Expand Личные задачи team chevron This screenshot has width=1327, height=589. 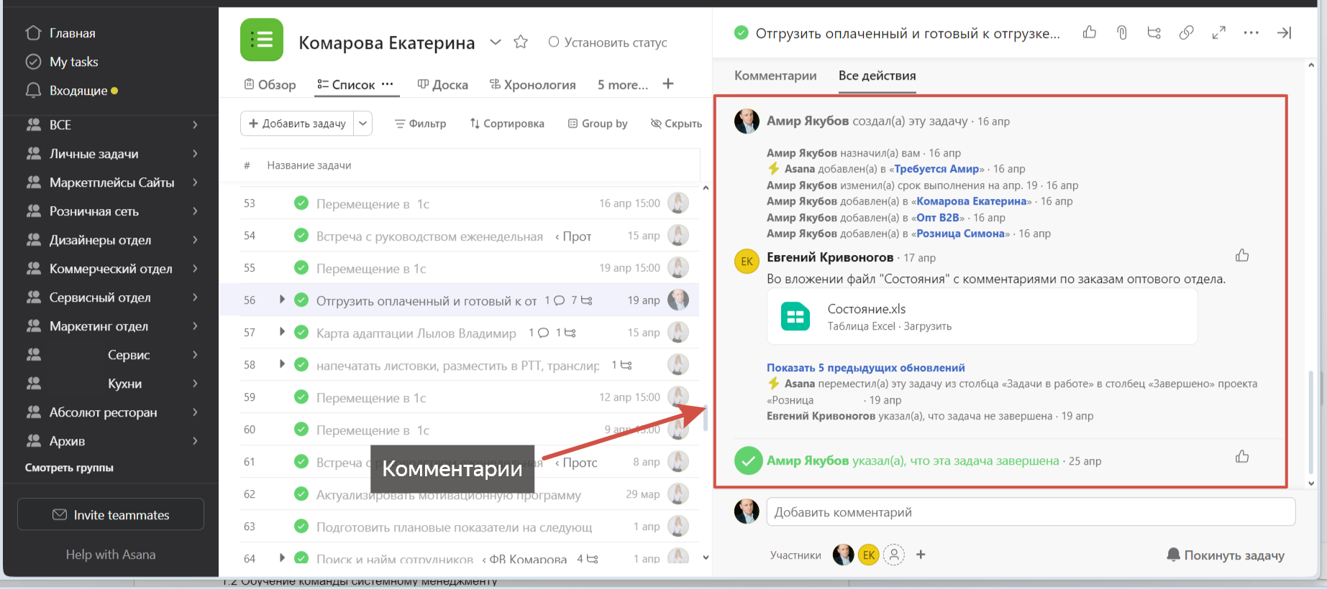194,154
